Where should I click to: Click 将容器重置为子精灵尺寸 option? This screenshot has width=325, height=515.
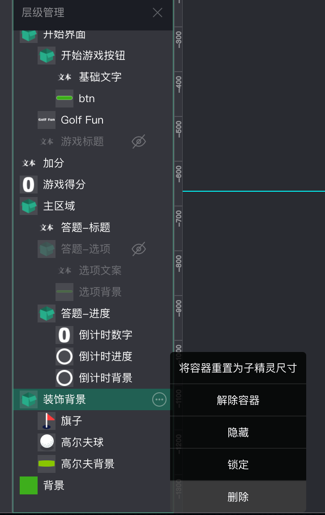(238, 368)
